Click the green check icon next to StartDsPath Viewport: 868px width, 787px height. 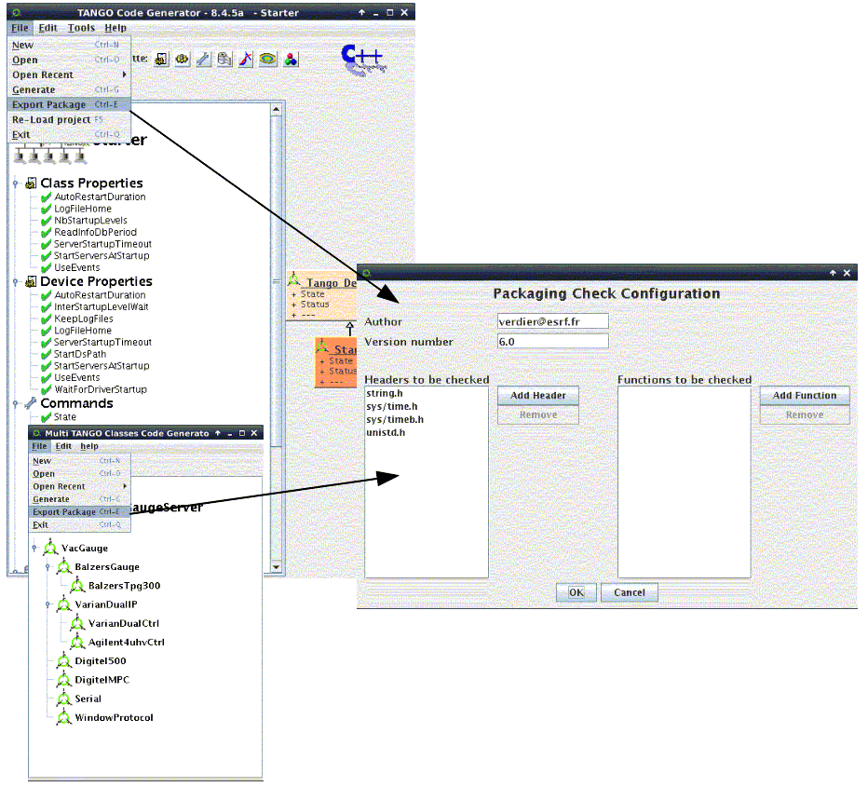tap(47, 354)
